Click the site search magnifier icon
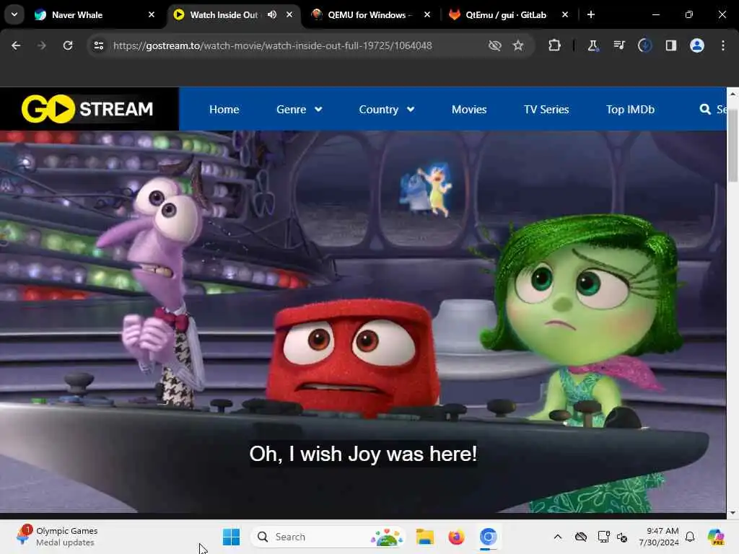The height and width of the screenshot is (554, 739). tap(705, 110)
